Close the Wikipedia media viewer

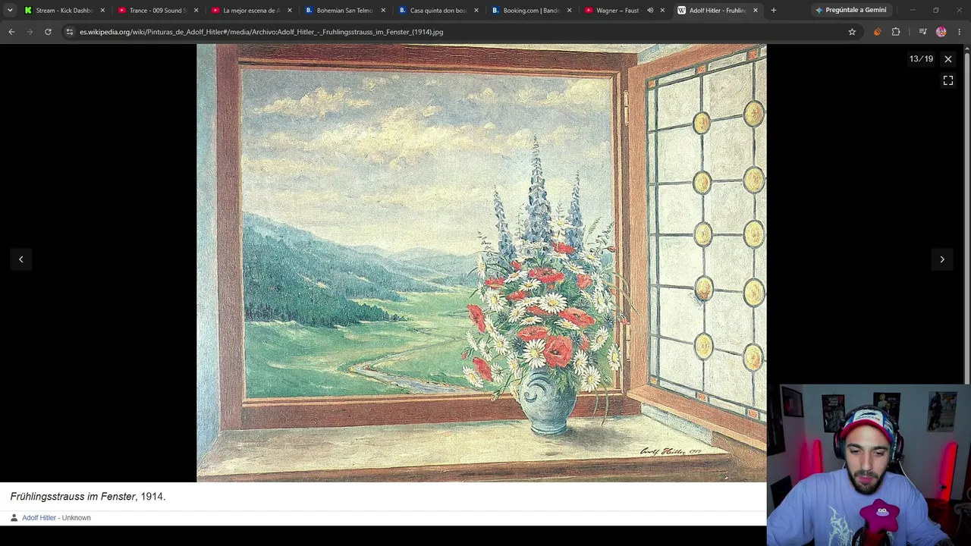click(x=948, y=59)
